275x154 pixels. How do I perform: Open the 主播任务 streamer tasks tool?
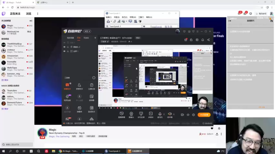(x=91, y=86)
